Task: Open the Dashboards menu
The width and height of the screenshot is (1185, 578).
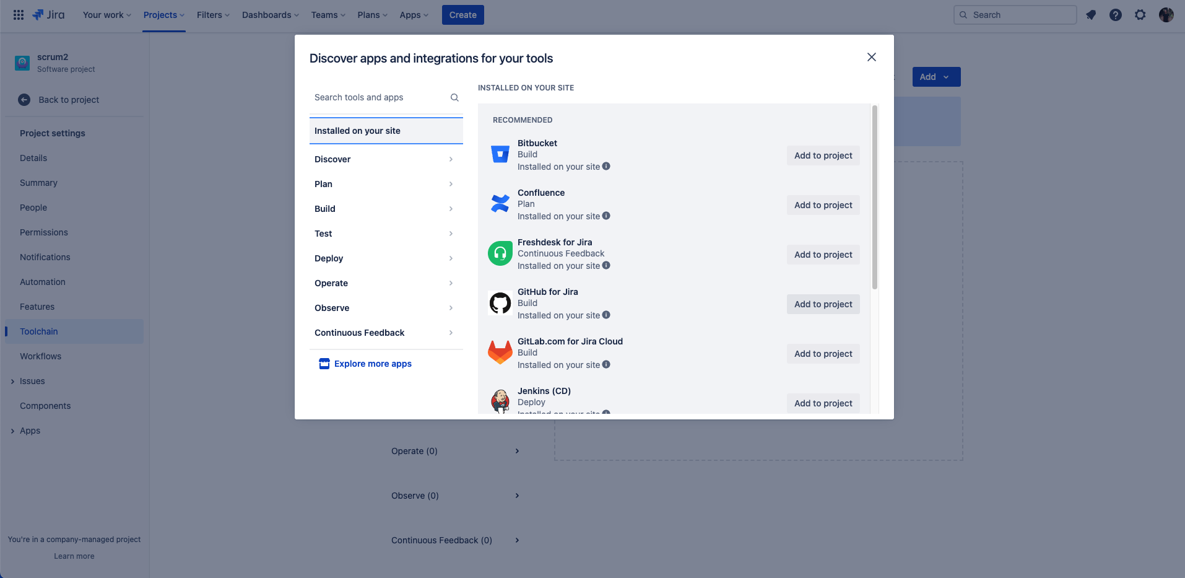Action: pos(271,15)
